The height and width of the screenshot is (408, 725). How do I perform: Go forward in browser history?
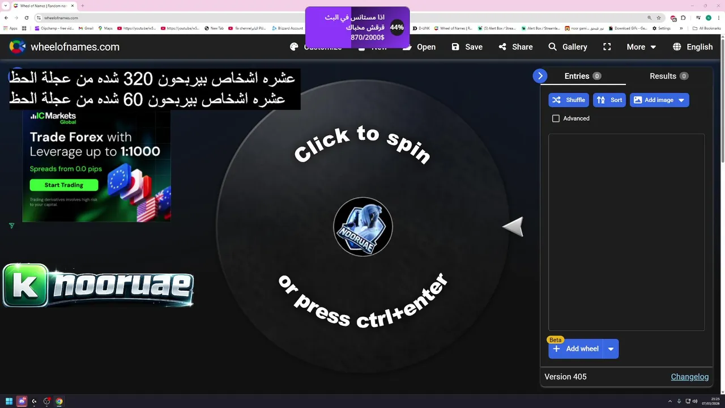(16, 18)
